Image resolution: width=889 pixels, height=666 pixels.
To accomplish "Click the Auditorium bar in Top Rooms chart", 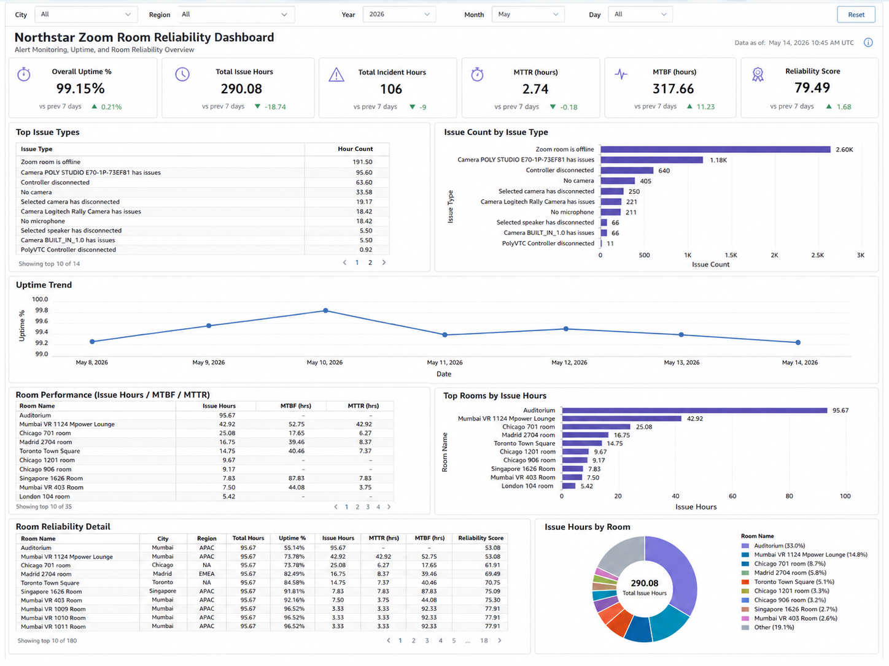I will coord(694,410).
